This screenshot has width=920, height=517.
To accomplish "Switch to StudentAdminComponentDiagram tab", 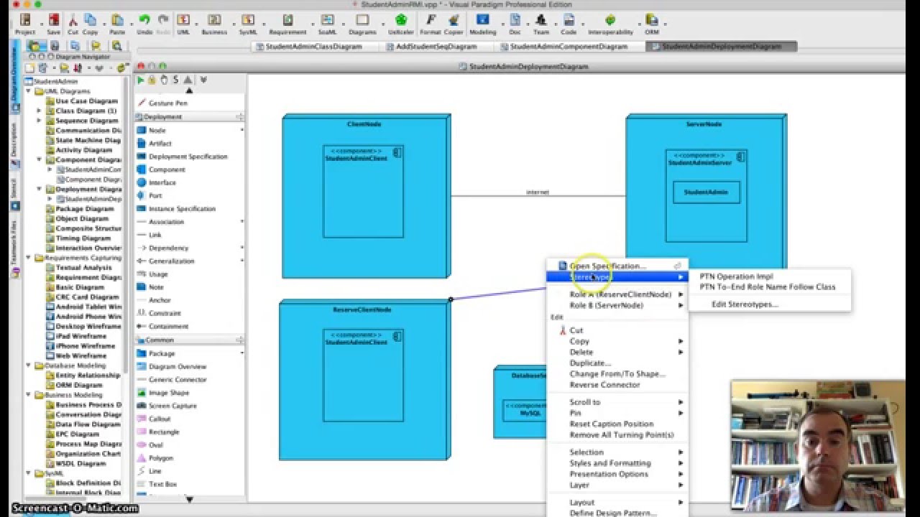I will click(x=569, y=47).
